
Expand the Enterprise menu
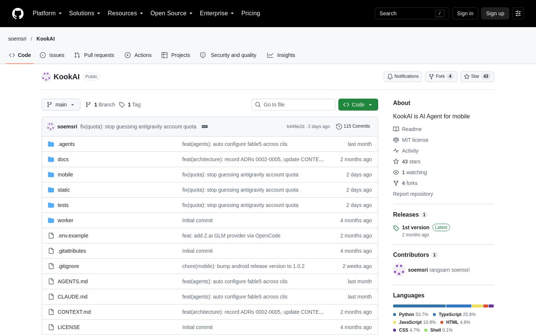point(217,13)
